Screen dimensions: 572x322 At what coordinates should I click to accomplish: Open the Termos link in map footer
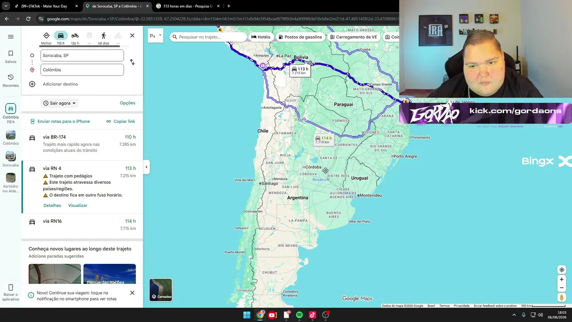(x=444, y=306)
